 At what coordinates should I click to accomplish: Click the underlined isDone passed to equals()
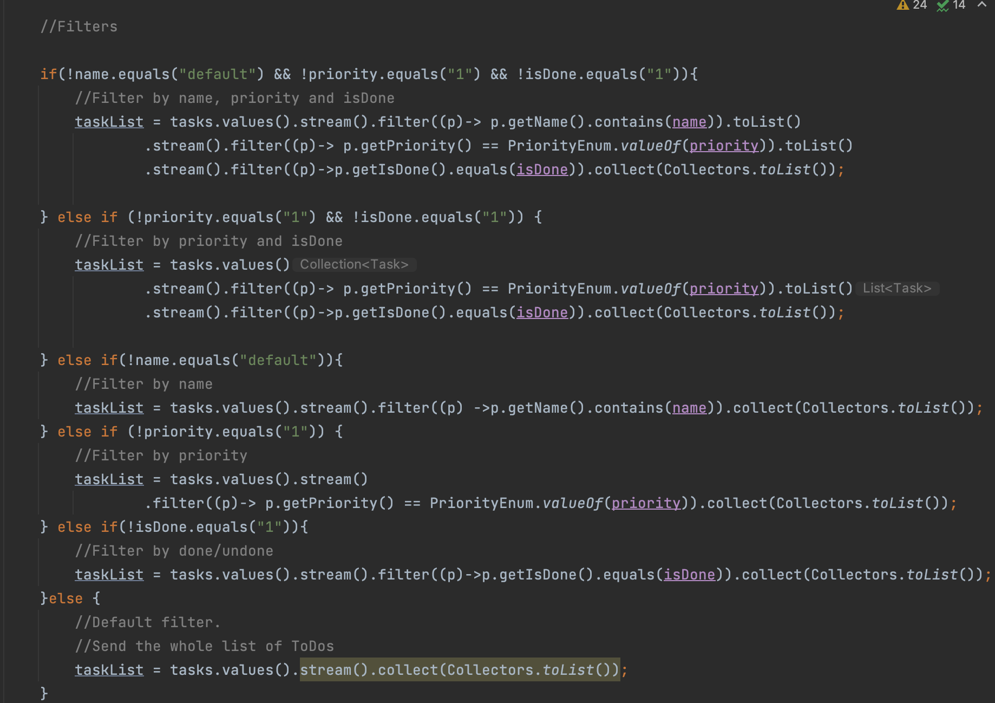click(x=542, y=169)
